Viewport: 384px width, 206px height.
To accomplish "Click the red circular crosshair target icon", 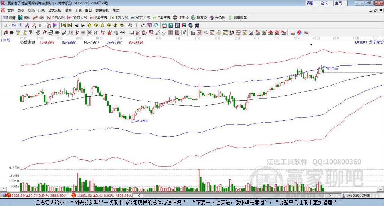I will tap(76, 33).
